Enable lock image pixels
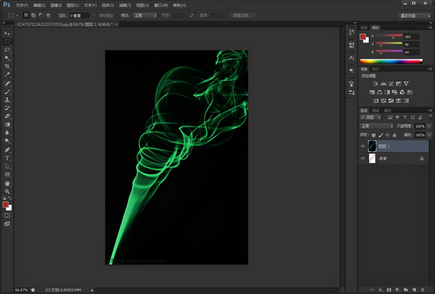 pos(381,135)
